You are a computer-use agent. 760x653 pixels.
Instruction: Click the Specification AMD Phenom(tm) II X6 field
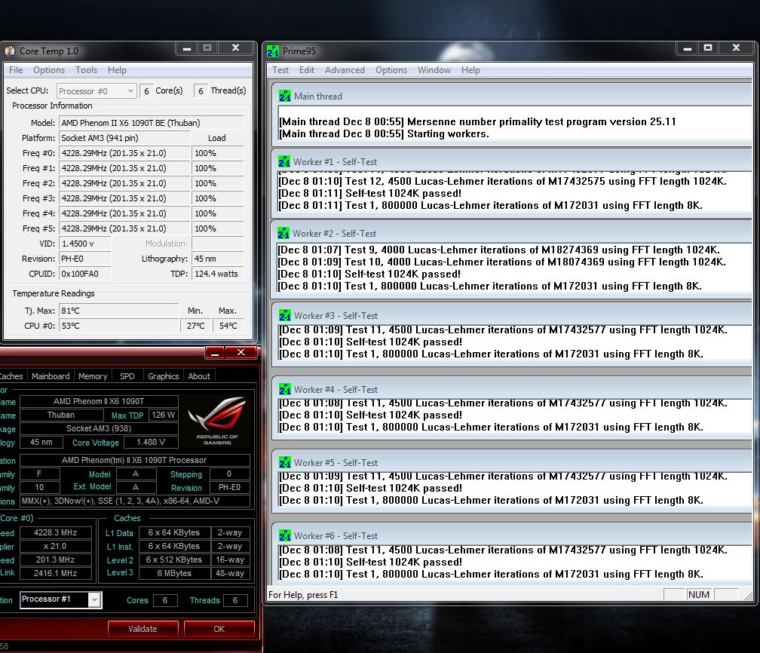coord(135,460)
